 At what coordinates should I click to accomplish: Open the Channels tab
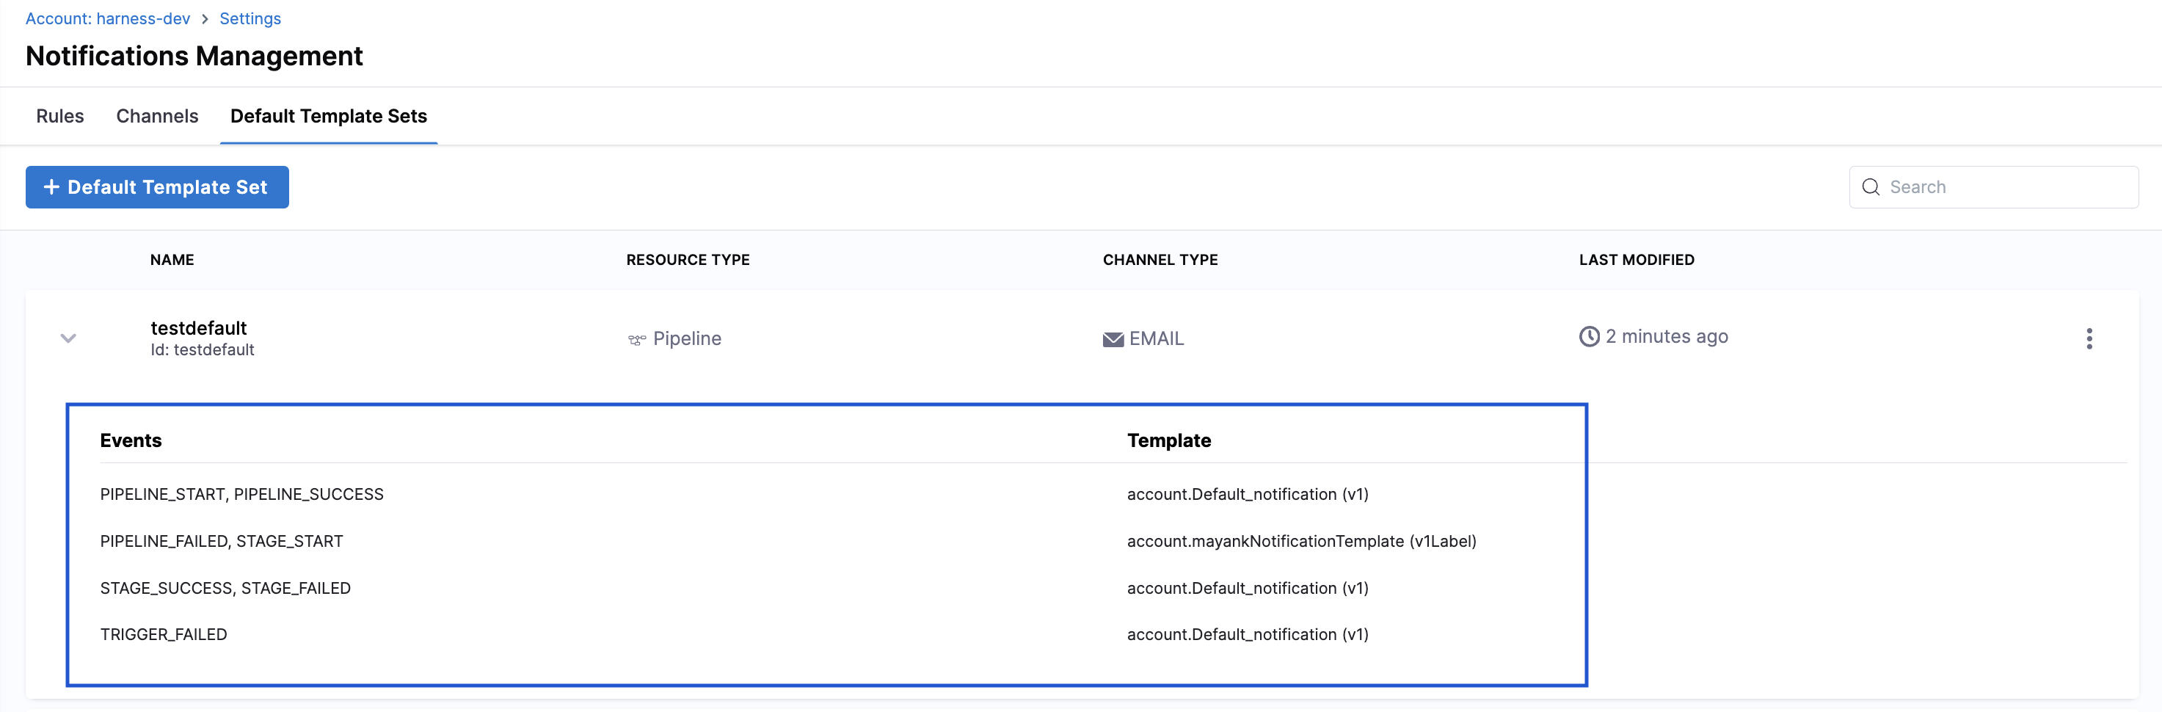(x=157, y=116)
